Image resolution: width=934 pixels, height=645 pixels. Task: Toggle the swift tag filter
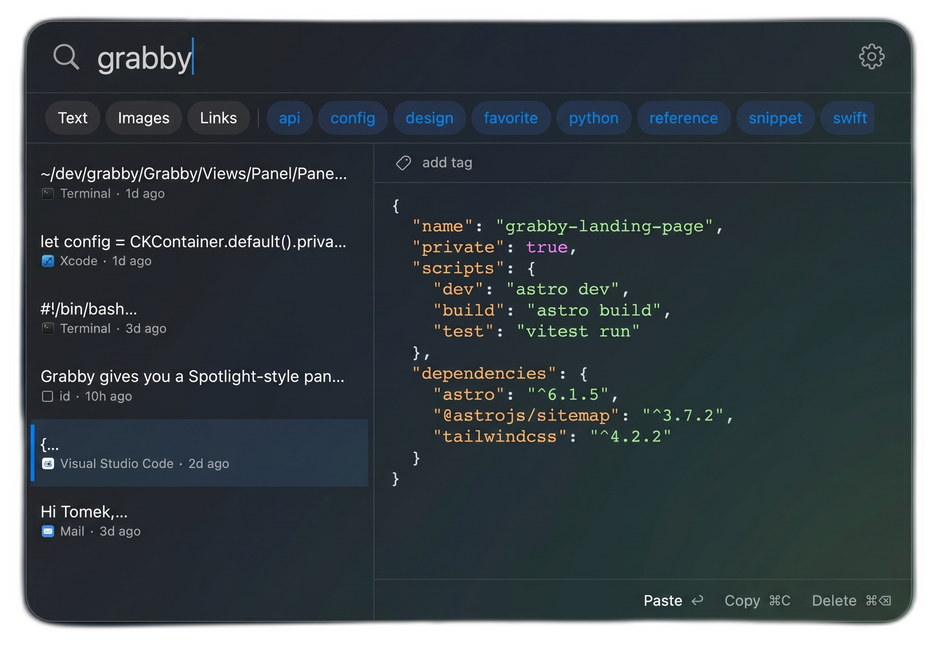point(848,118)
